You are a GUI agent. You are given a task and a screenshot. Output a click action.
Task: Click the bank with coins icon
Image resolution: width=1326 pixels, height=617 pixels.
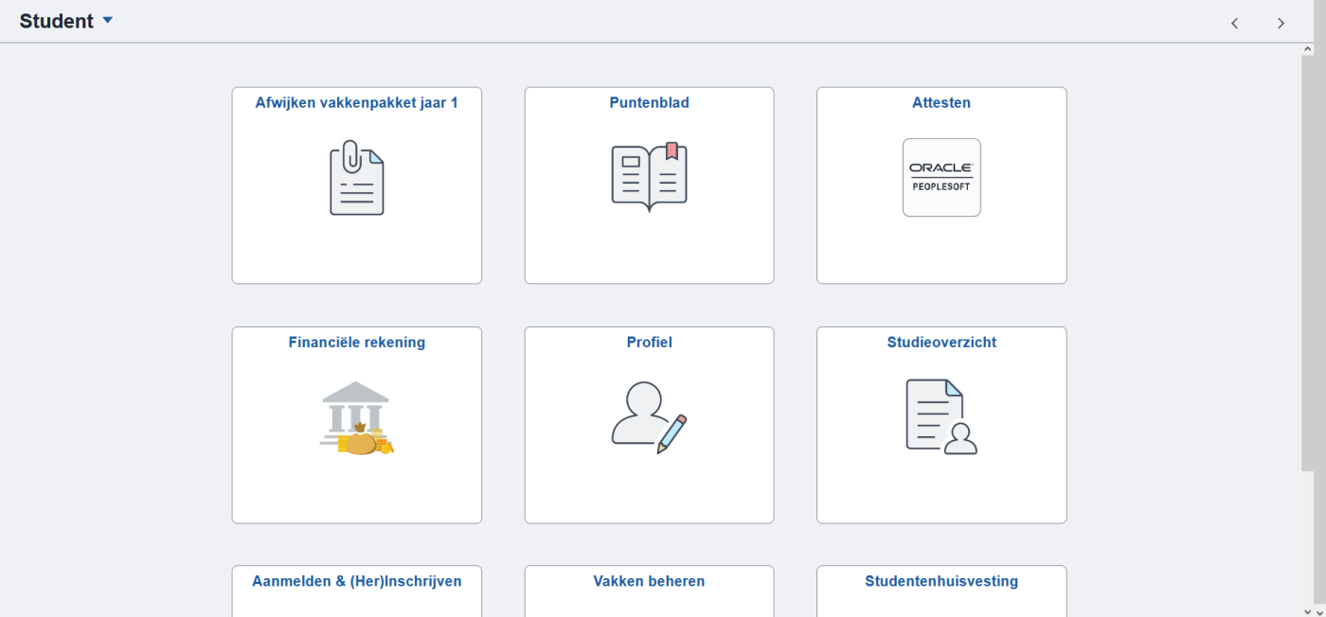point(357,417)
